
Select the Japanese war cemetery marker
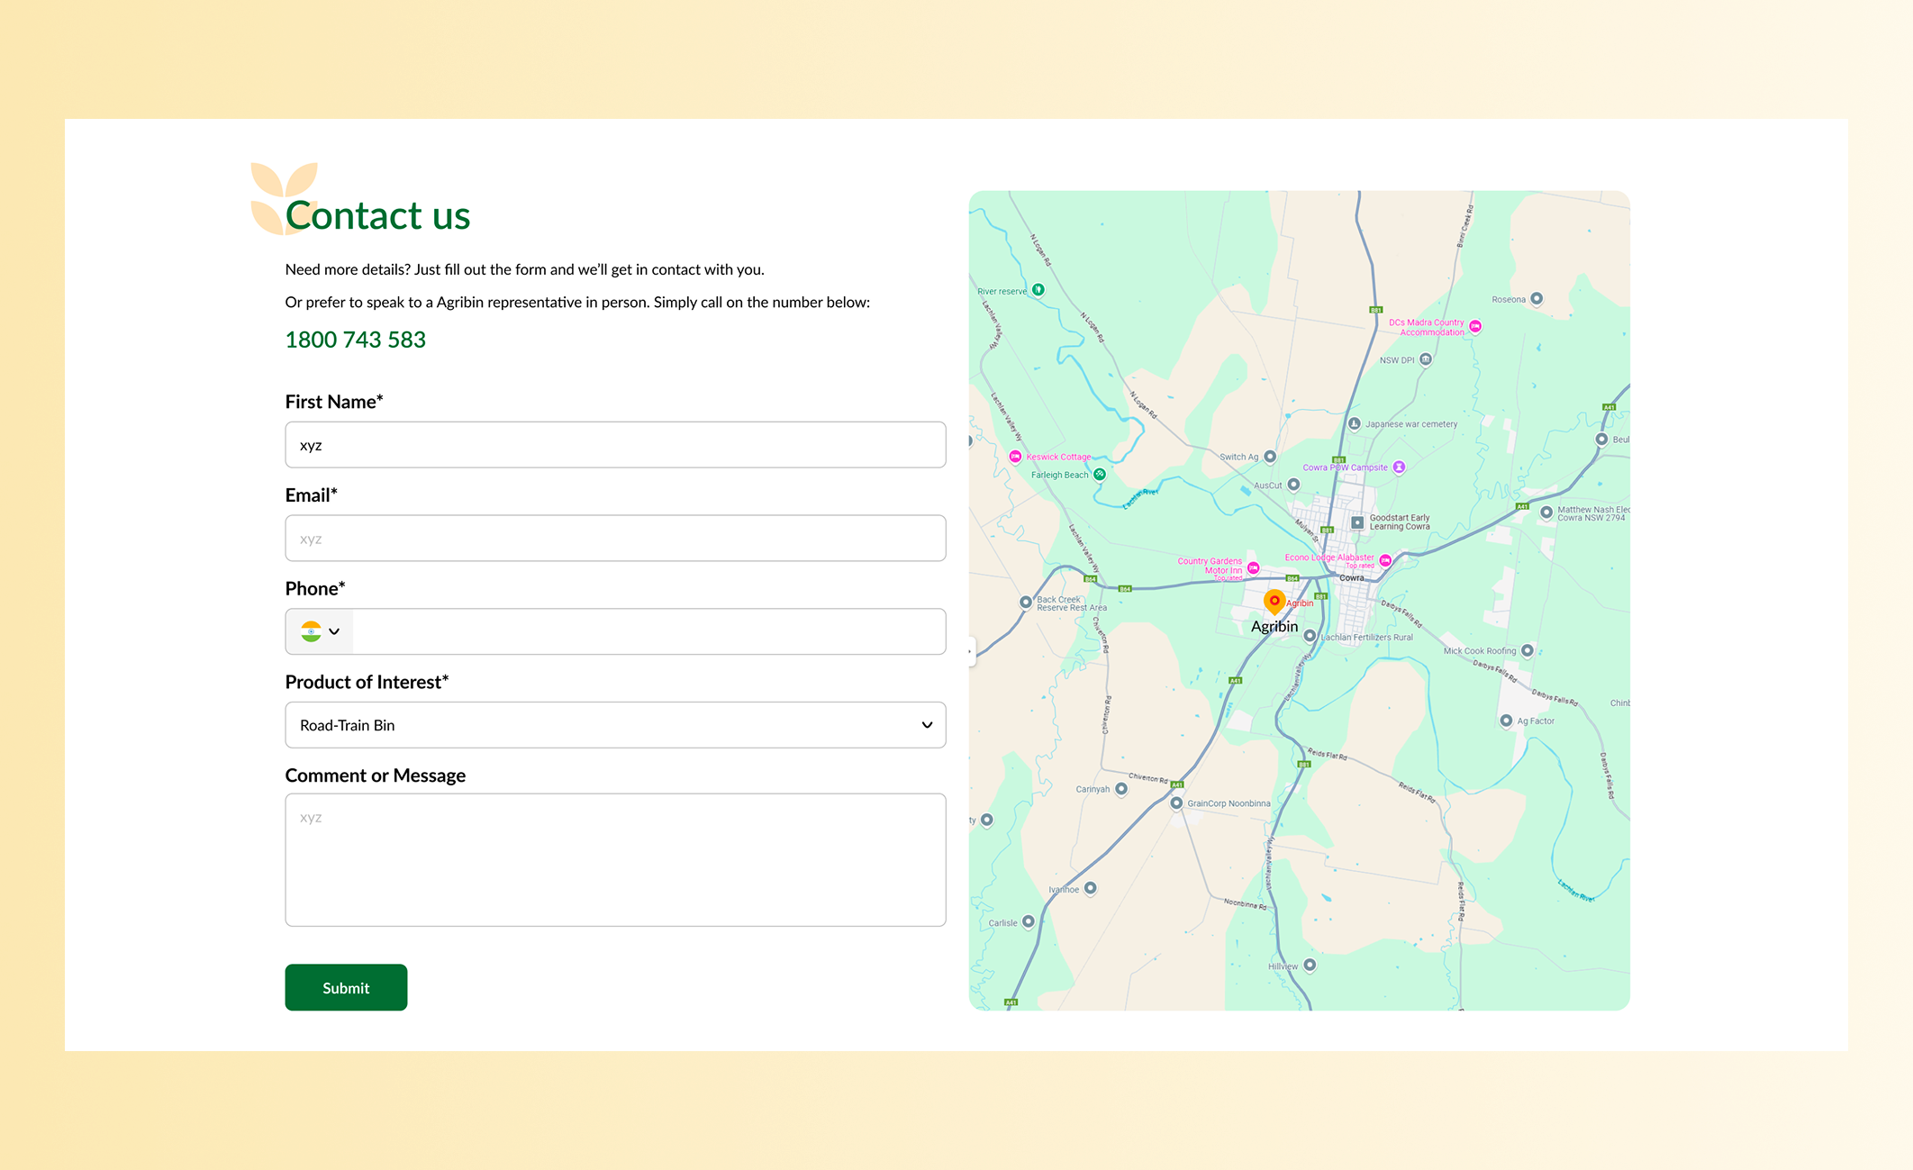[1355, 423]
